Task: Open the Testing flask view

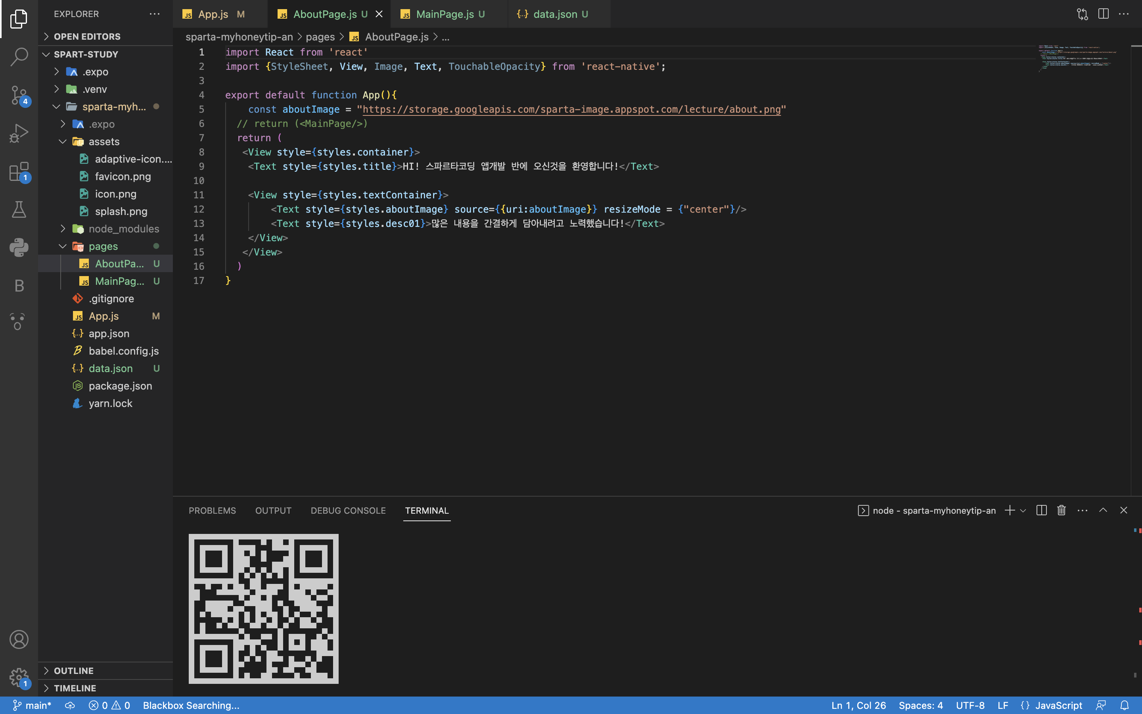Action: (19, 209)
